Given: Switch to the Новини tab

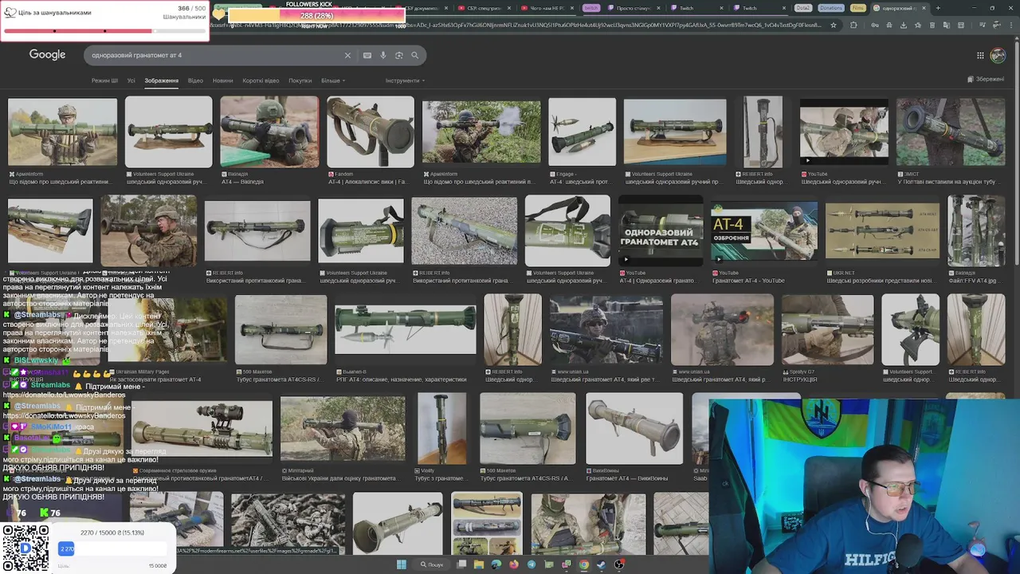Looking at the screenshot, I should click(223, 81).
